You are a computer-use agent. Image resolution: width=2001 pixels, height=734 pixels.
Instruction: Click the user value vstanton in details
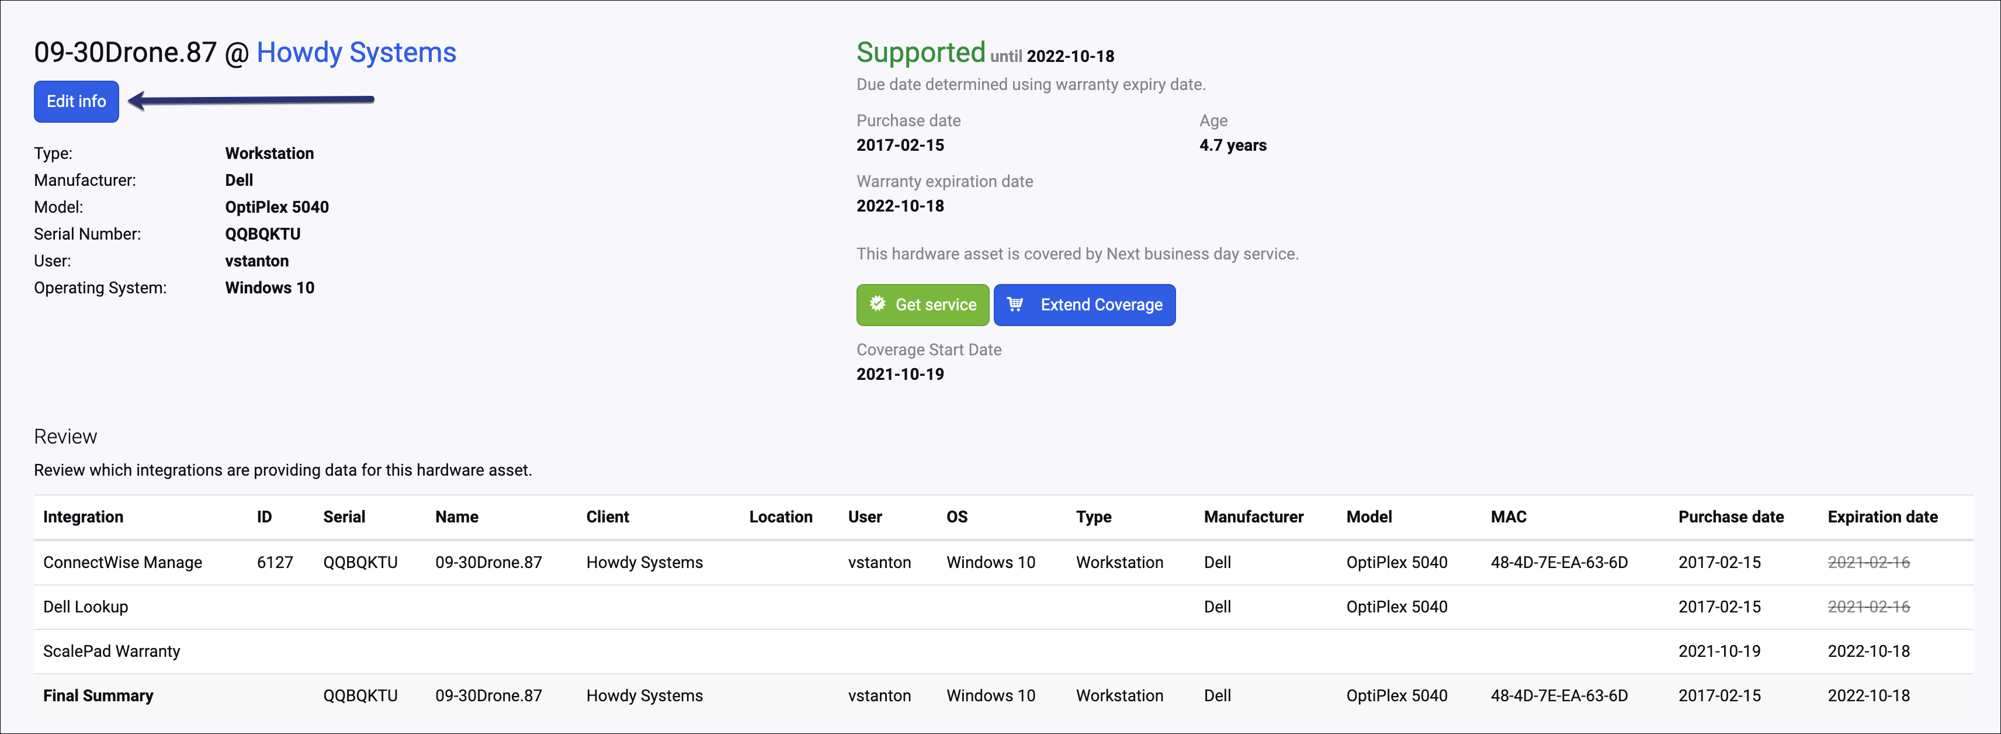tap(256, 261)
